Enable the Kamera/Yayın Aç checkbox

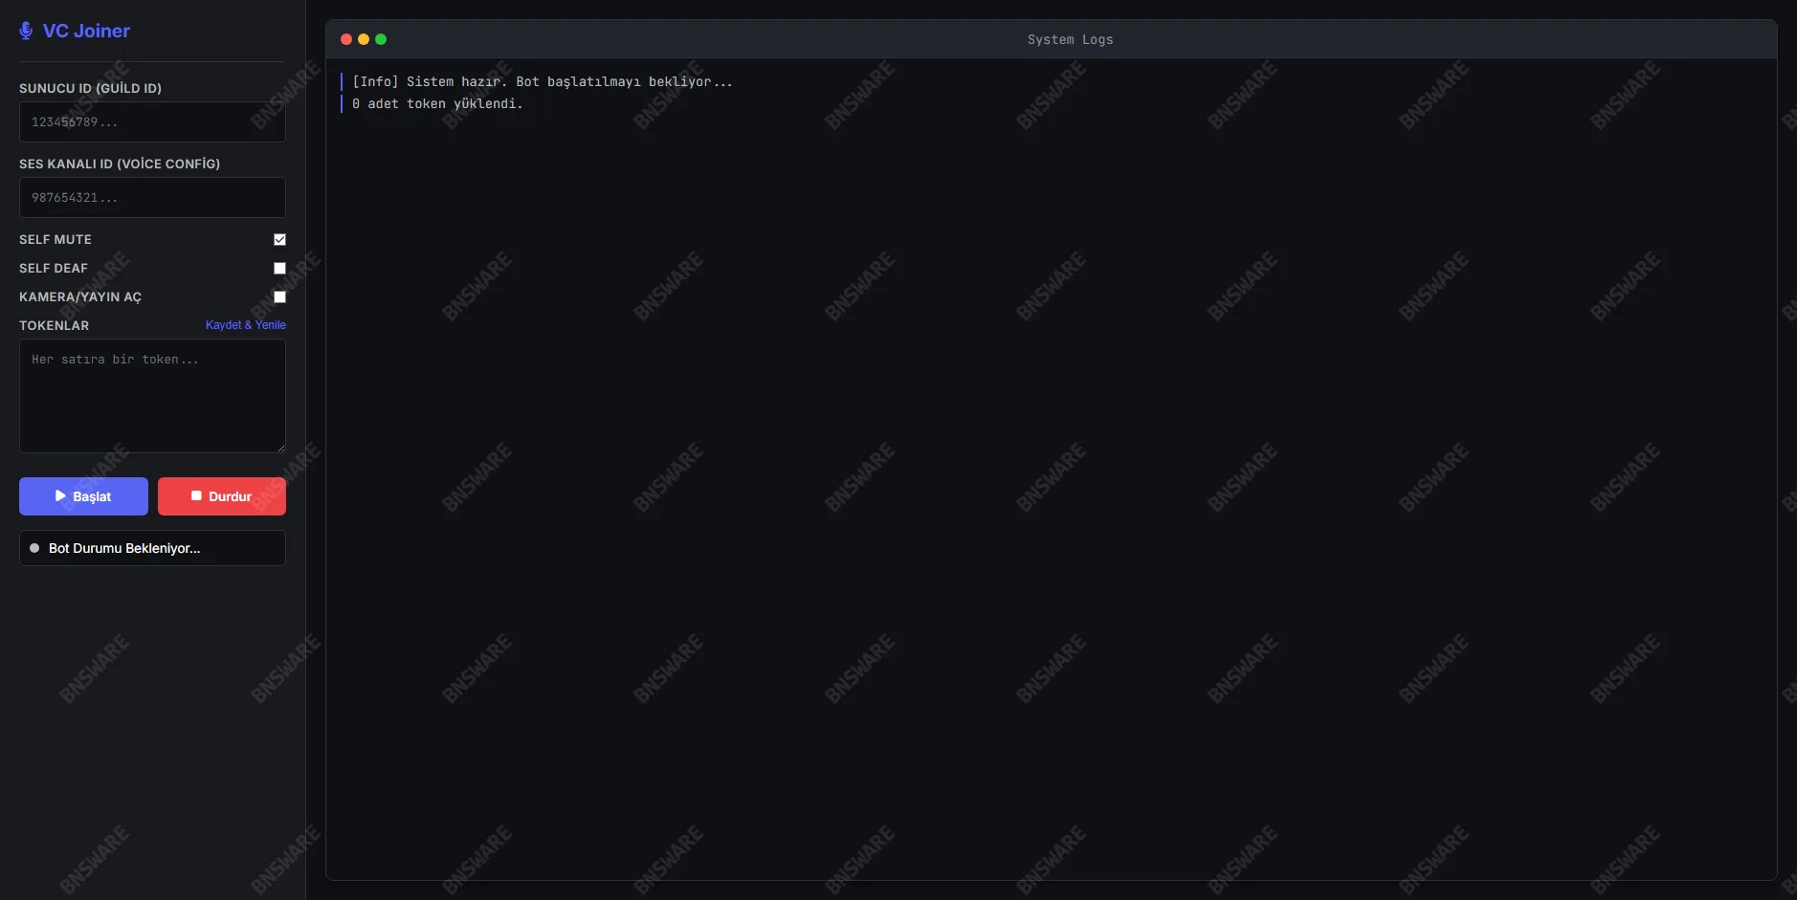pyautogui.click(x=279, y=296)
